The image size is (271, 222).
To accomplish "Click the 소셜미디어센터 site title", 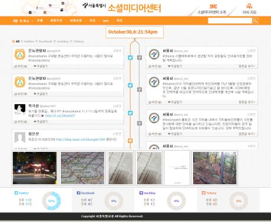I will coord(135,8).
